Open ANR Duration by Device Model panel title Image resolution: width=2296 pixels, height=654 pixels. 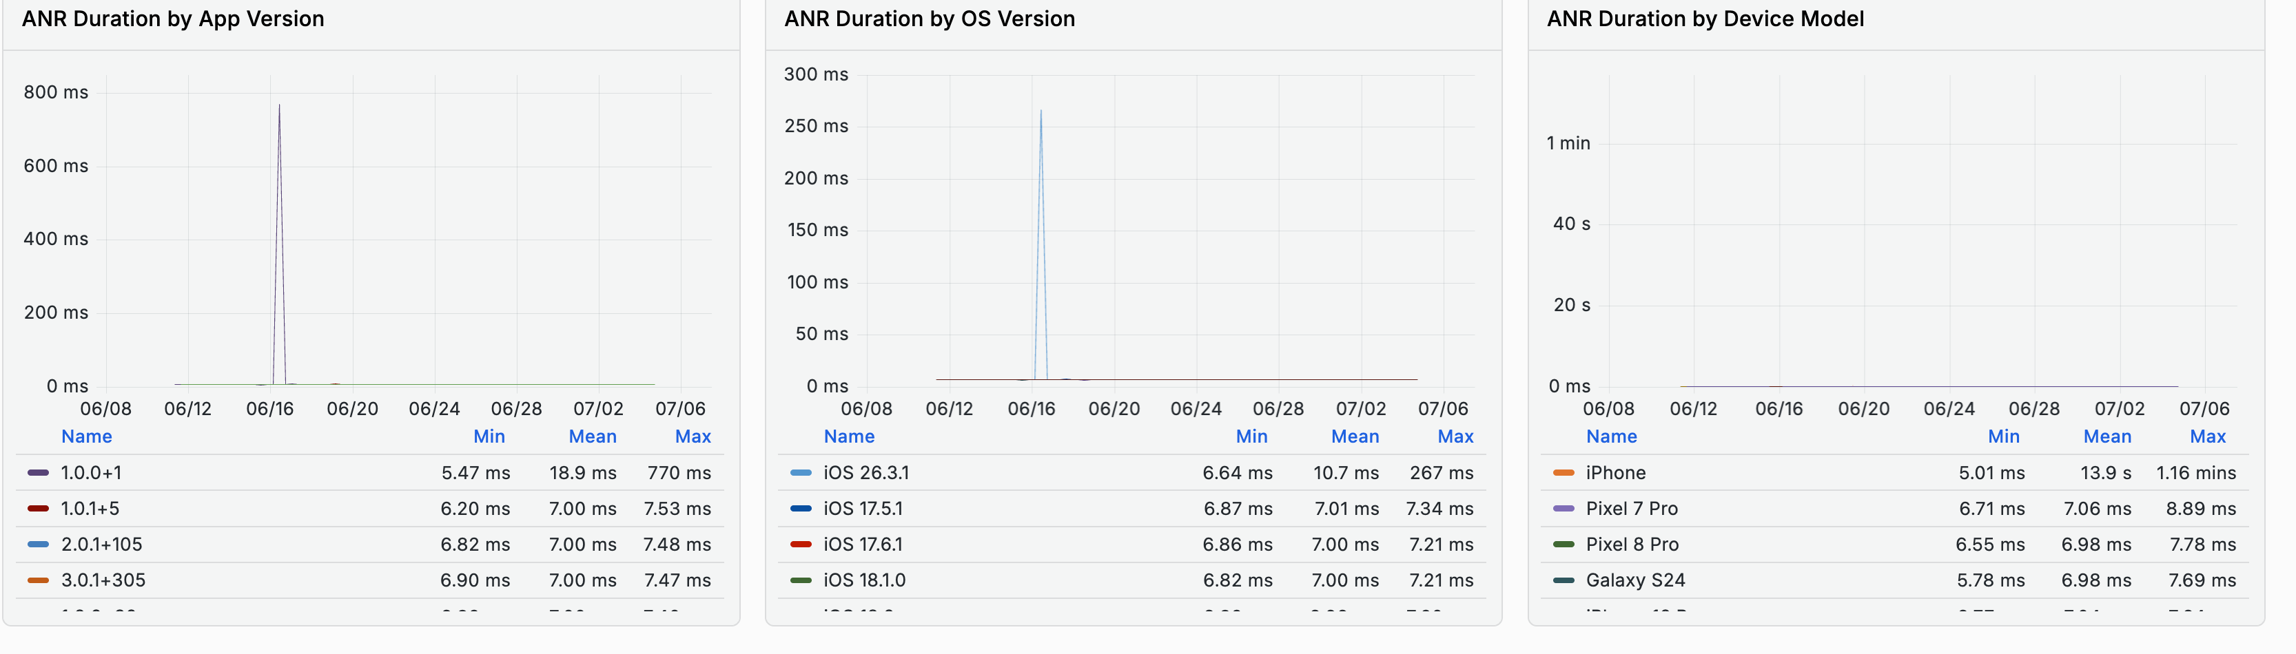click(1705, 19)
